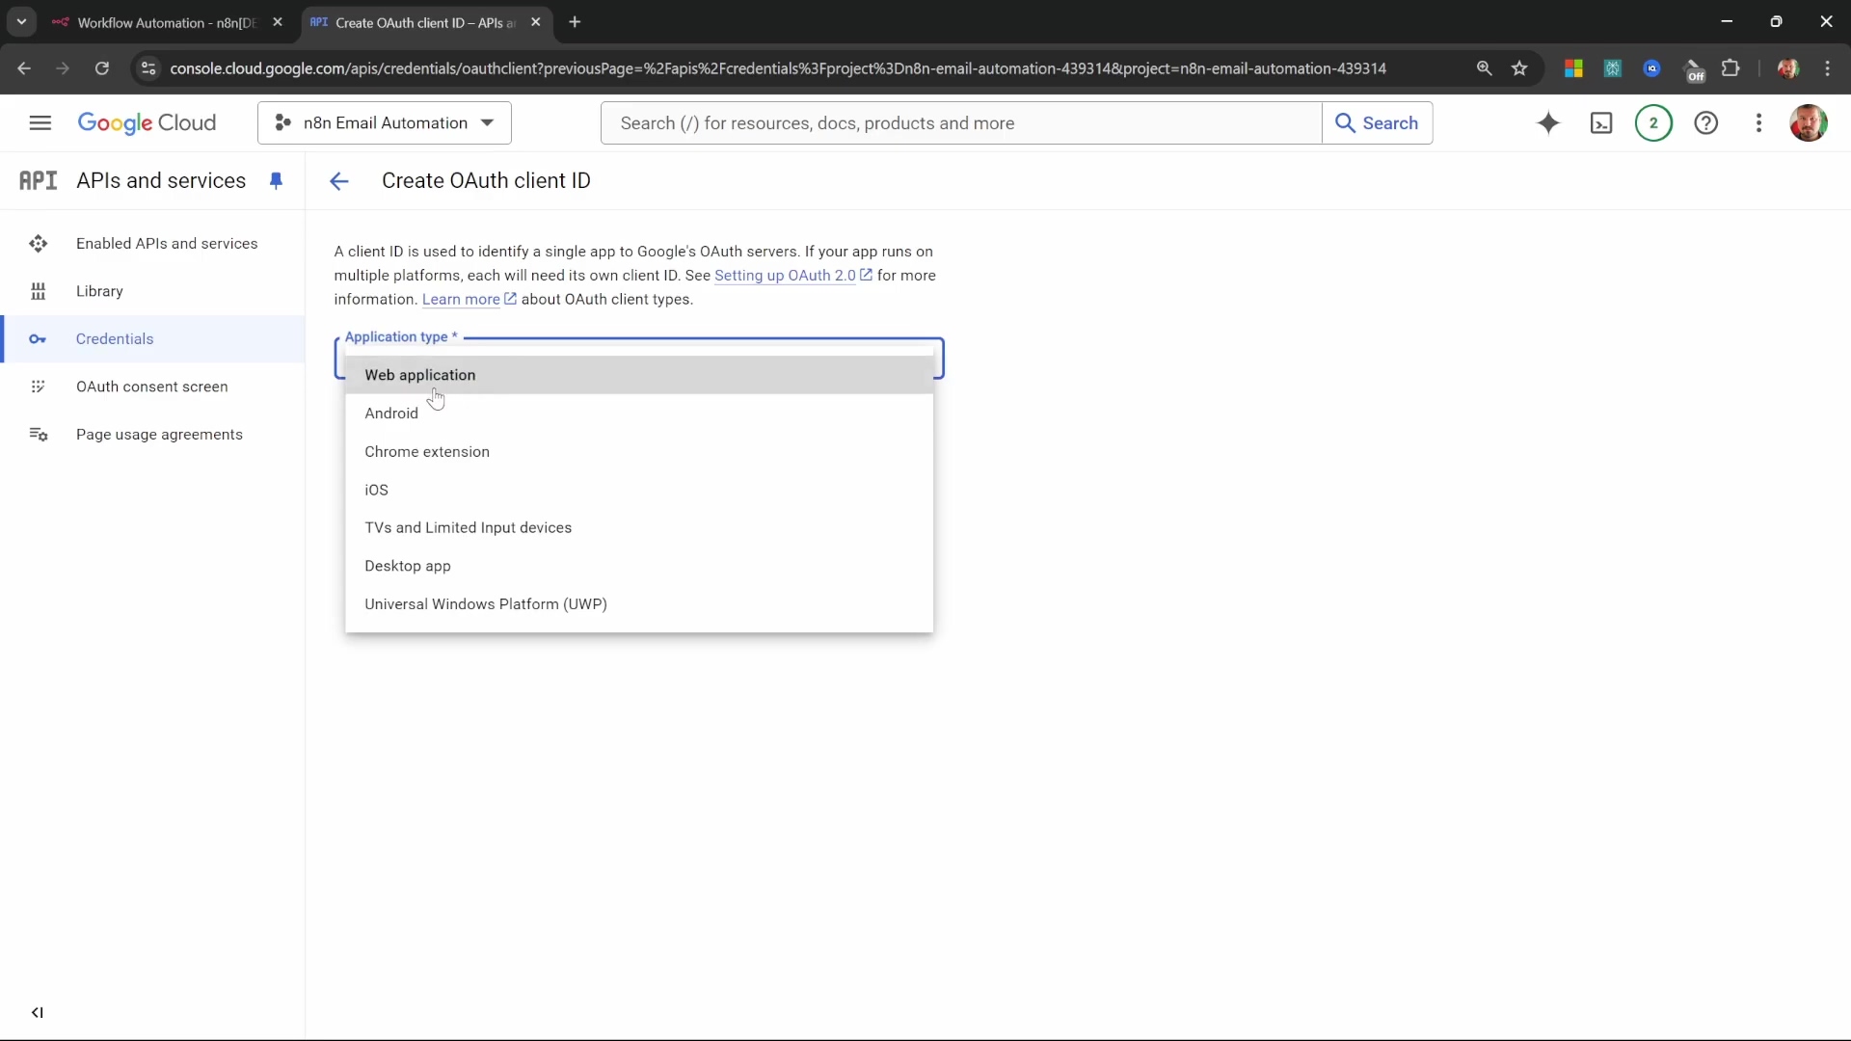Go to Enabled APIs and services

(167, 243)
